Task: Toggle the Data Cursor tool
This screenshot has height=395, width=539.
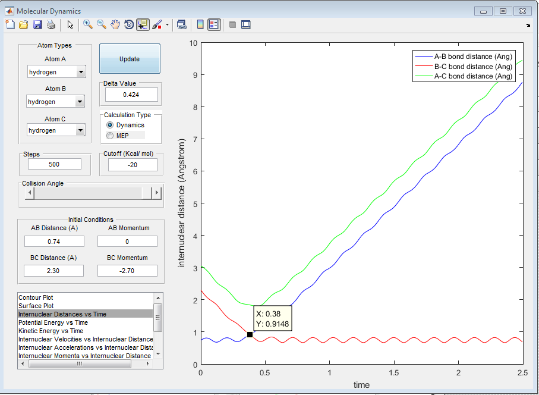Action: (x=143, y=24)
